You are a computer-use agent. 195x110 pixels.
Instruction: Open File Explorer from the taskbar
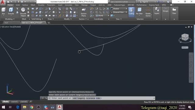pos(24,107)
